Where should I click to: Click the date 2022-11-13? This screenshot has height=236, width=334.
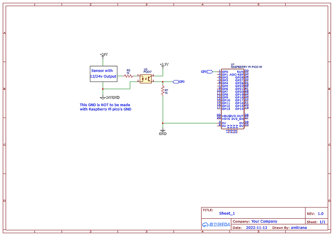(x=256, y=228)
